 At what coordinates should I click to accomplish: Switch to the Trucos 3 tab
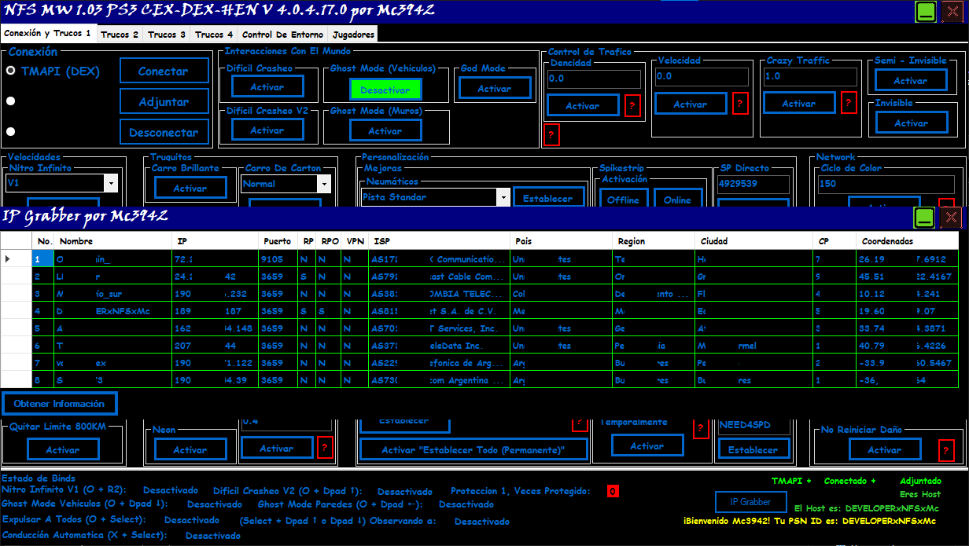coord(165,34)
